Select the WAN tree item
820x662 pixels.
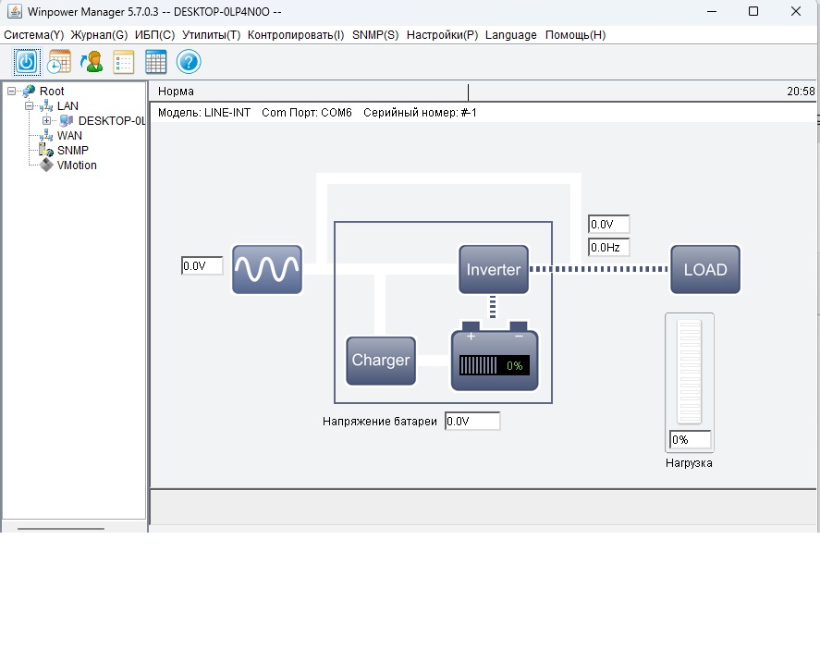(x=69, y=135)
